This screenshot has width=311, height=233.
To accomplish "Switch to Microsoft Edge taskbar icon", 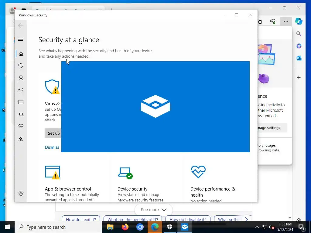I will [x=155, y=227].
